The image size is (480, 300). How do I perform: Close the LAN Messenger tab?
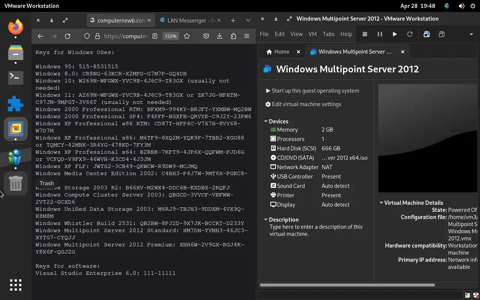point(219,20)
